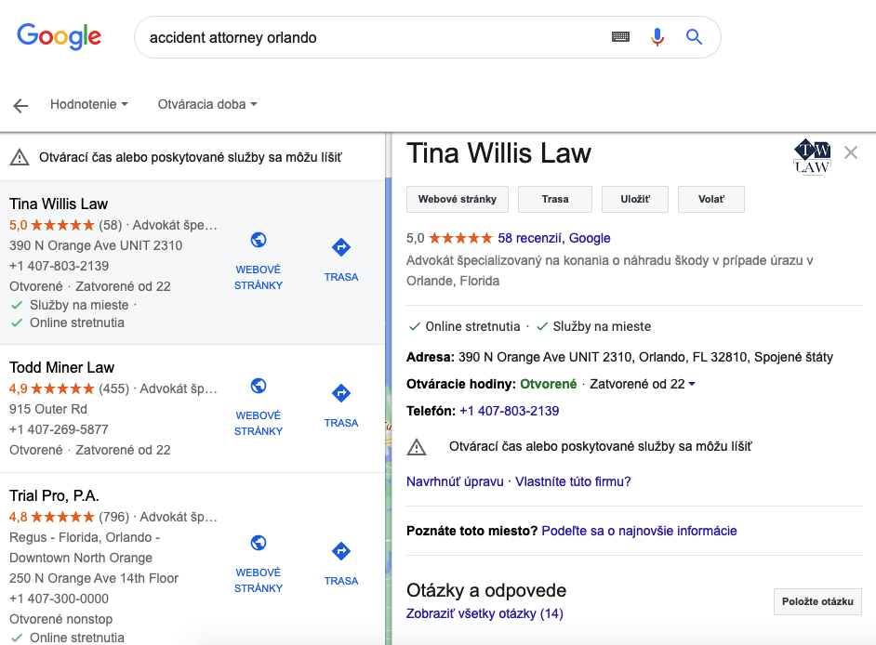Click the Otázky a odpovede heading
Image resolution: width=876 pixels, height=645 pixels.
pyautogui.click(x=486, y=590)
